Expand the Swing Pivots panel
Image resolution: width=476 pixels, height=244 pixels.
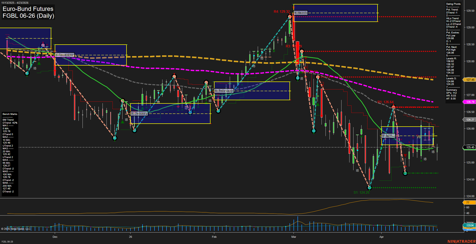453,4
